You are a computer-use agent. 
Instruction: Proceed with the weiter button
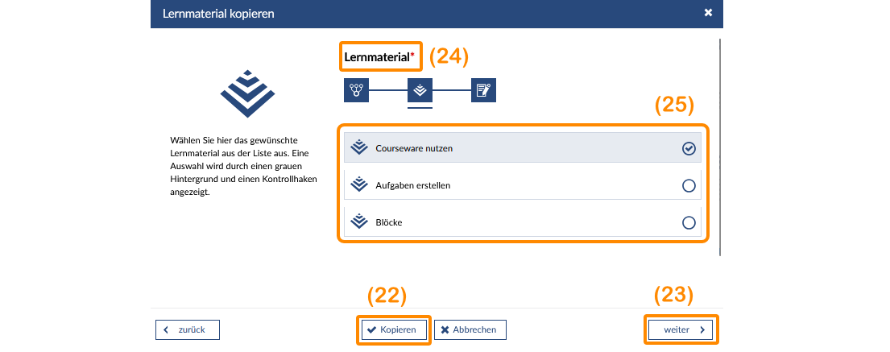681,329
